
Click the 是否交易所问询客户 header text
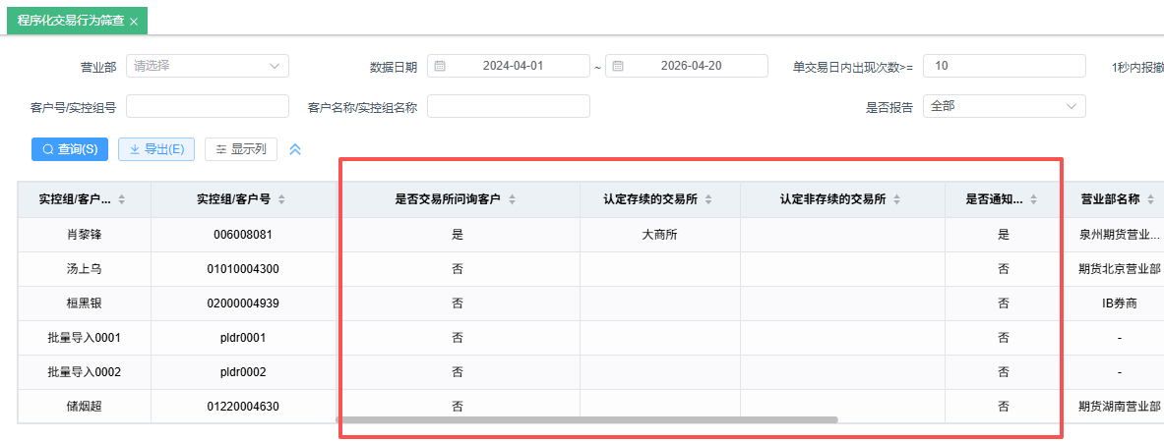[x=448, y=199]
